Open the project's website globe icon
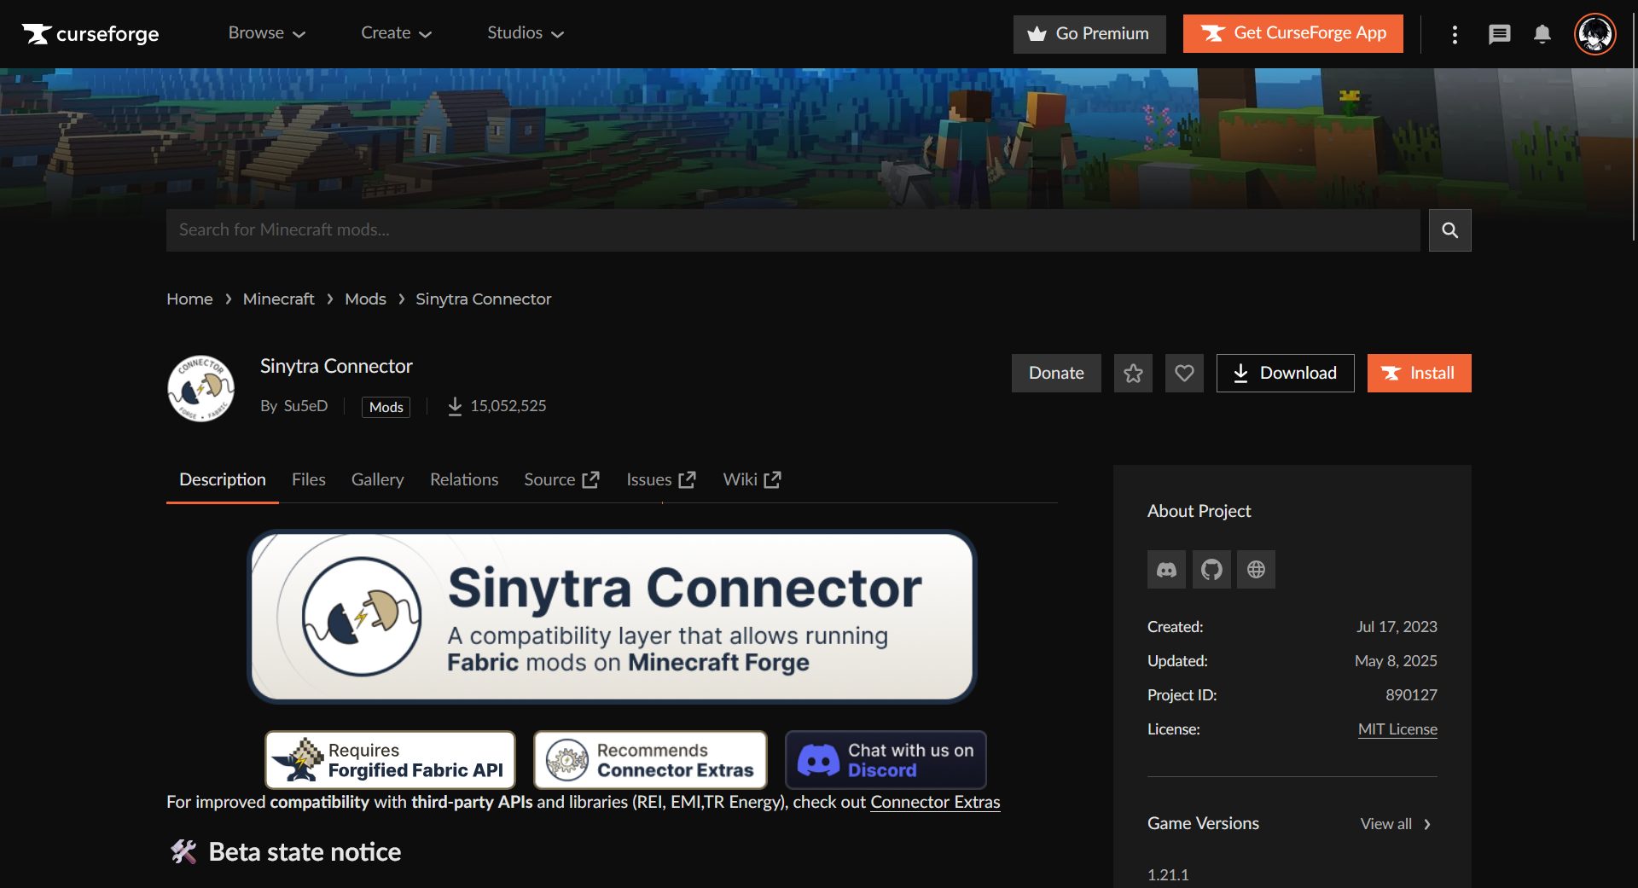This screenshot has height=888, width=1638. [x=1256, y=569]
